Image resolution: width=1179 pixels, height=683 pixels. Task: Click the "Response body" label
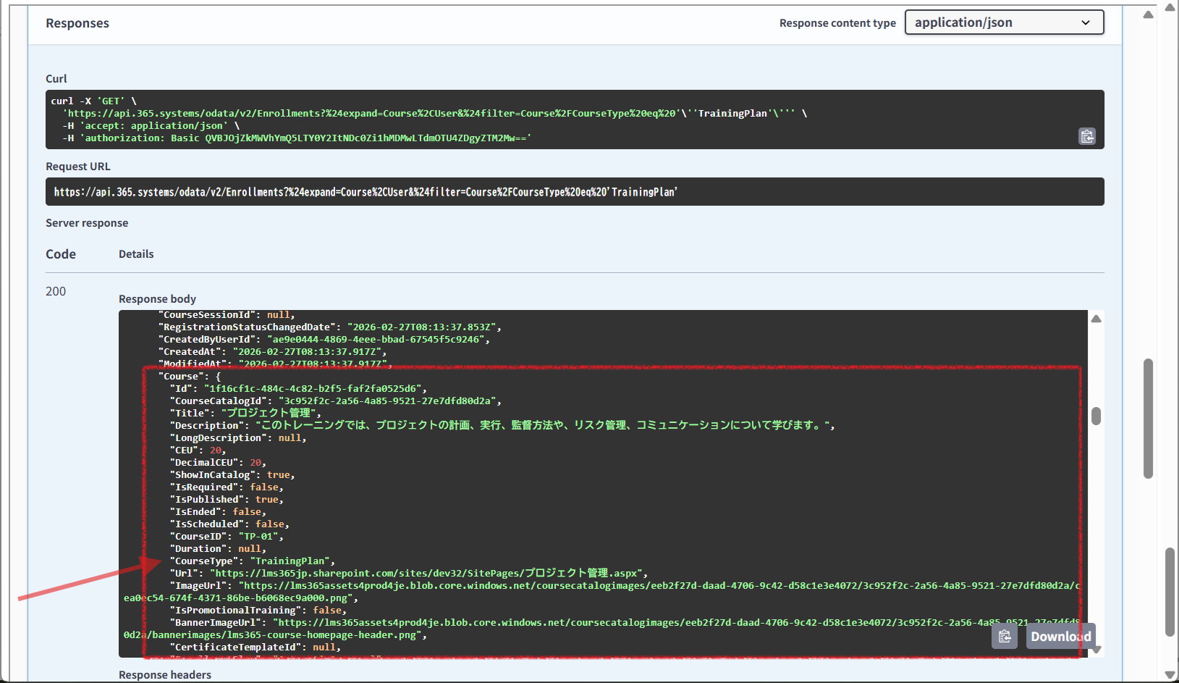(x=157, y=299)
